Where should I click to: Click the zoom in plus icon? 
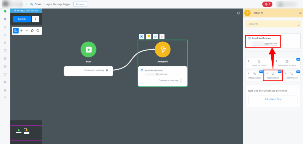point(21,31)
